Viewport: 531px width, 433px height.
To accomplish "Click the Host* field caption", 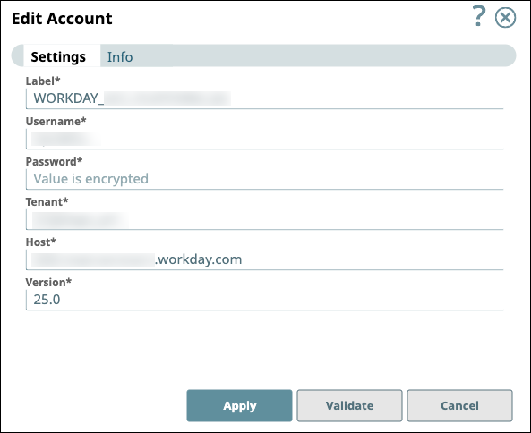I will click(41, 242).
